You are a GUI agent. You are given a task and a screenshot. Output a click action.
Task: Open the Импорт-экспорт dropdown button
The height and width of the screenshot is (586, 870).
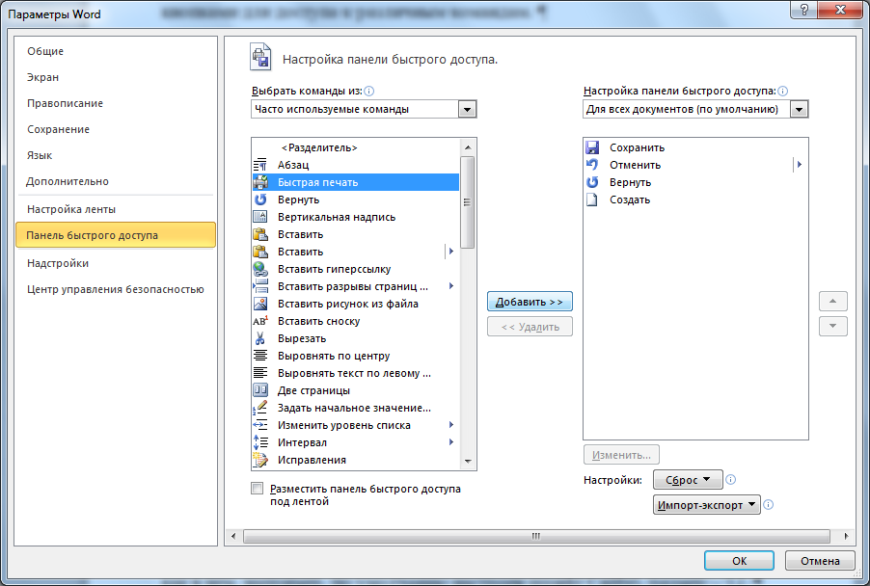pyautogui.click(x=707, y=504)
